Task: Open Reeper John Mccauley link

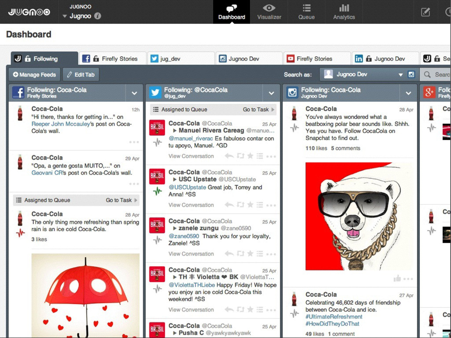Action: (61, 124)
